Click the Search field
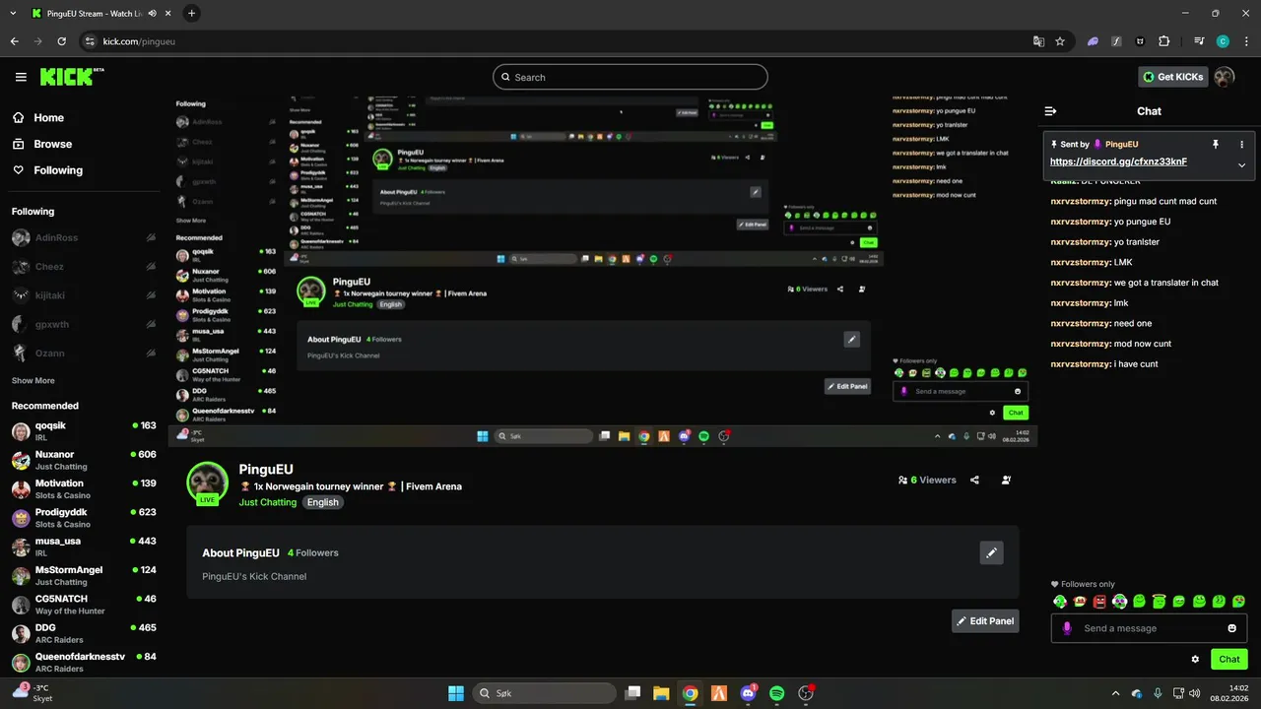The width and height of the screenshot is (1261, 709). (630, 77)
